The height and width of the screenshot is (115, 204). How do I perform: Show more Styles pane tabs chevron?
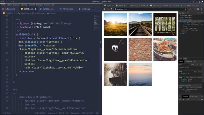[195, 62]
